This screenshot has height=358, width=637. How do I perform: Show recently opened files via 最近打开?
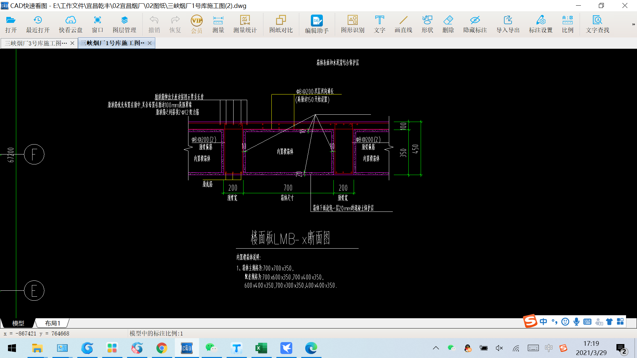coord(38,25)
